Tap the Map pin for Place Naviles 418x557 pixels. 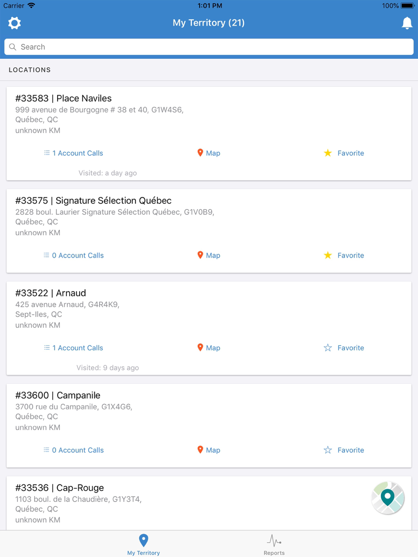tap(200, 153)
